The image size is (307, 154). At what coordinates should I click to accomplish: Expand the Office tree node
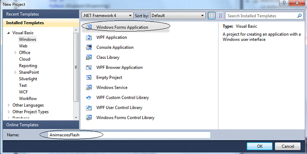click(15, 53)
